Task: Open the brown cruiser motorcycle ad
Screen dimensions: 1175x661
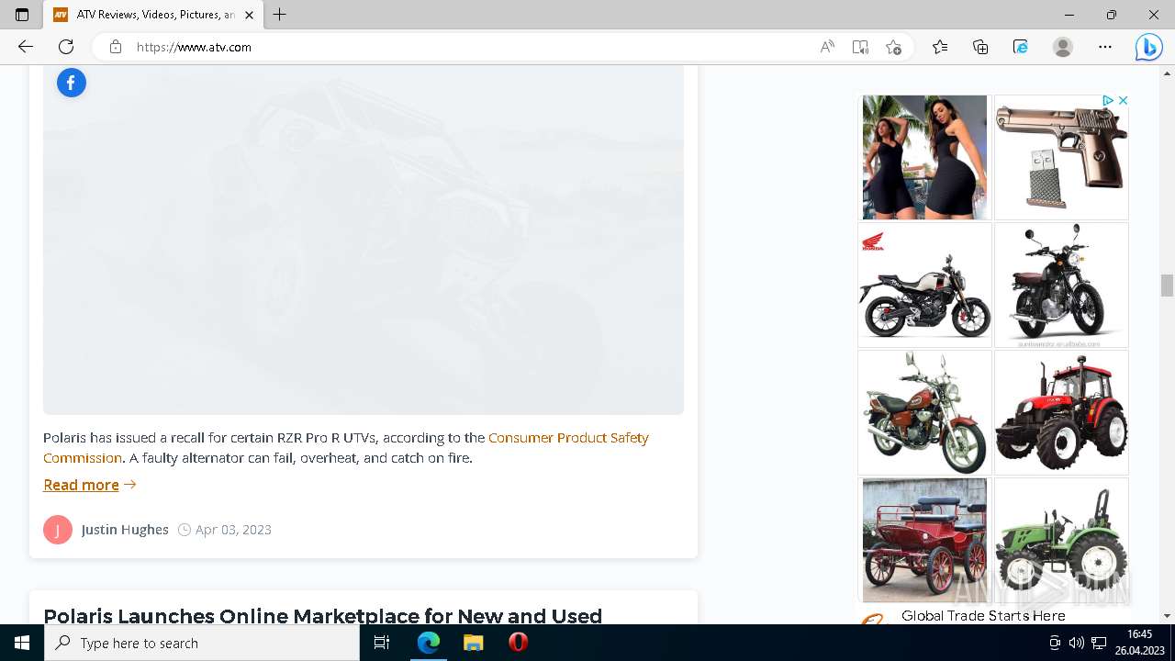Action: [924, 412]
